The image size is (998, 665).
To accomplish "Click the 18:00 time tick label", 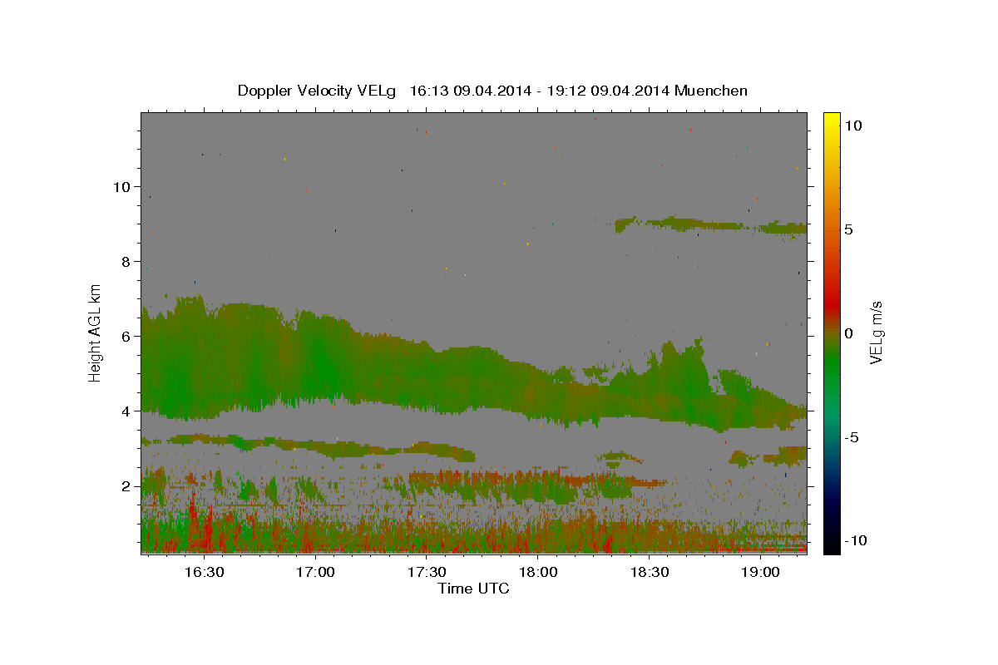I will pyautogui.click(x=538, y=572).
